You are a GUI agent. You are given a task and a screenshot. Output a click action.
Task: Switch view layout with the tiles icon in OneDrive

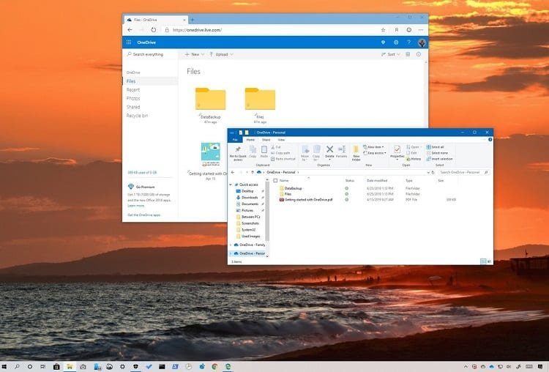tap(408, 54)
